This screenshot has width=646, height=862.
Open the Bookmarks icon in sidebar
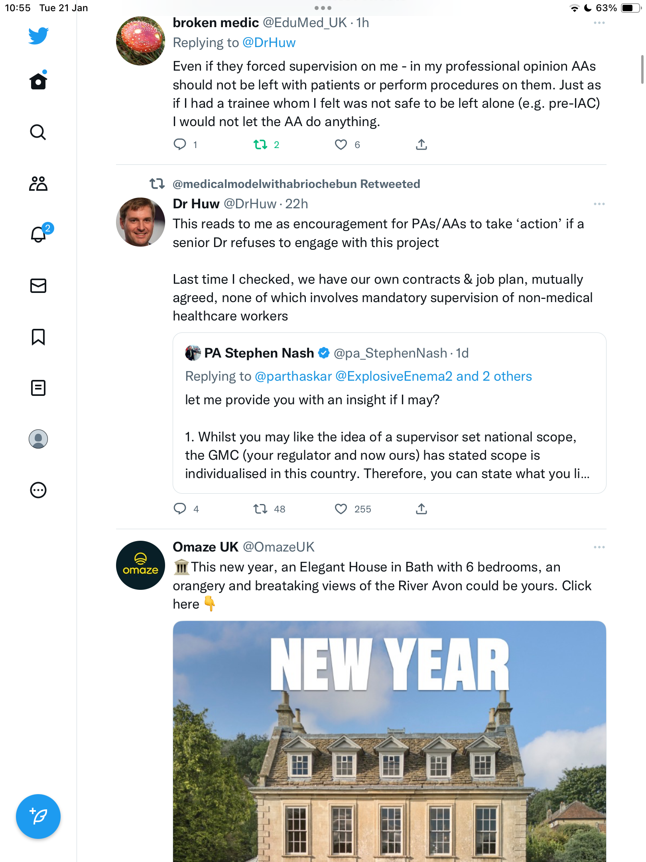pos(38,337)
